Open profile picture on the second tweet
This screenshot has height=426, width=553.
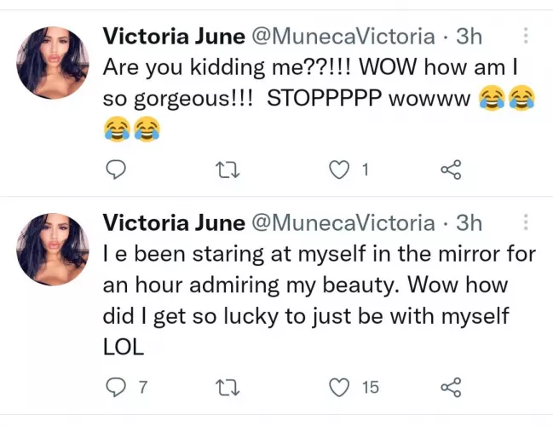coord(53,249)
